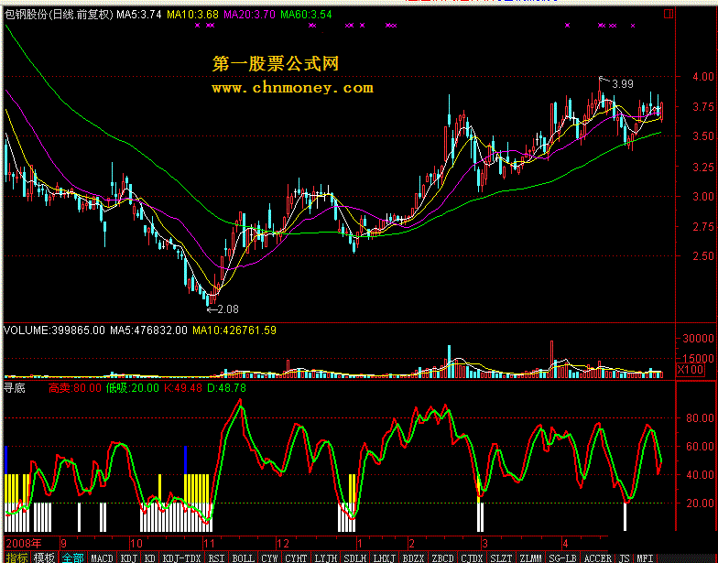Click the red window icon at chart top-right
This screenshot has width=718, height=563.
669,15
